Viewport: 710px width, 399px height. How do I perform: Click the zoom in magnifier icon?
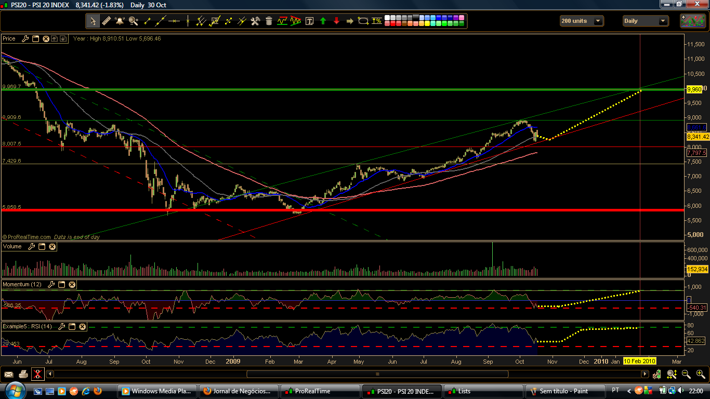pos(700,374)
